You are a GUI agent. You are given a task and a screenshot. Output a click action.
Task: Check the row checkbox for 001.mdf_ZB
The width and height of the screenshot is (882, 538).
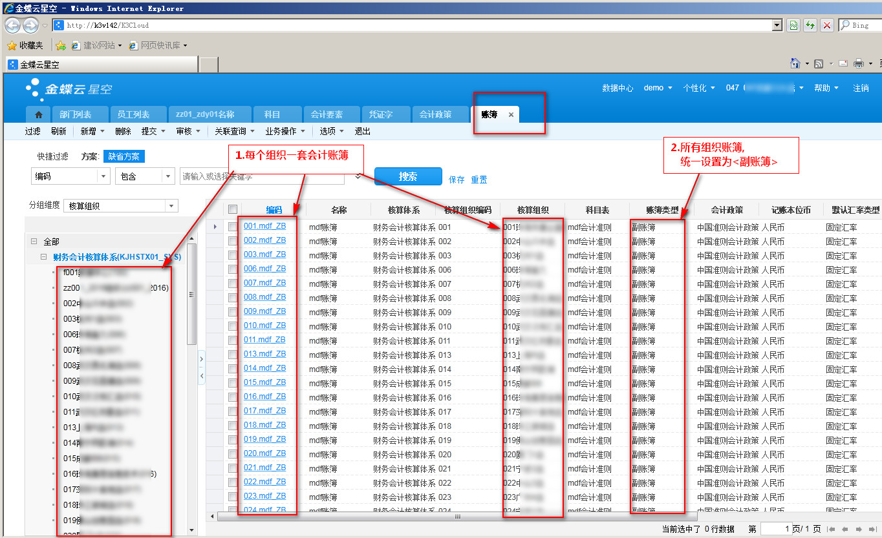tap(233, 227)
